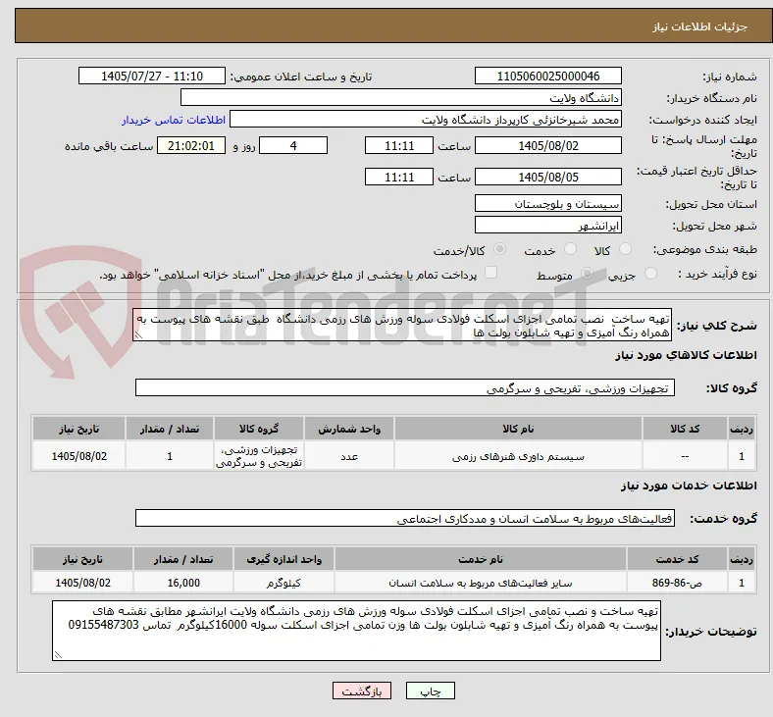
Task: Click the service code cell ص-86-869
Action: (x=677, y=583)
